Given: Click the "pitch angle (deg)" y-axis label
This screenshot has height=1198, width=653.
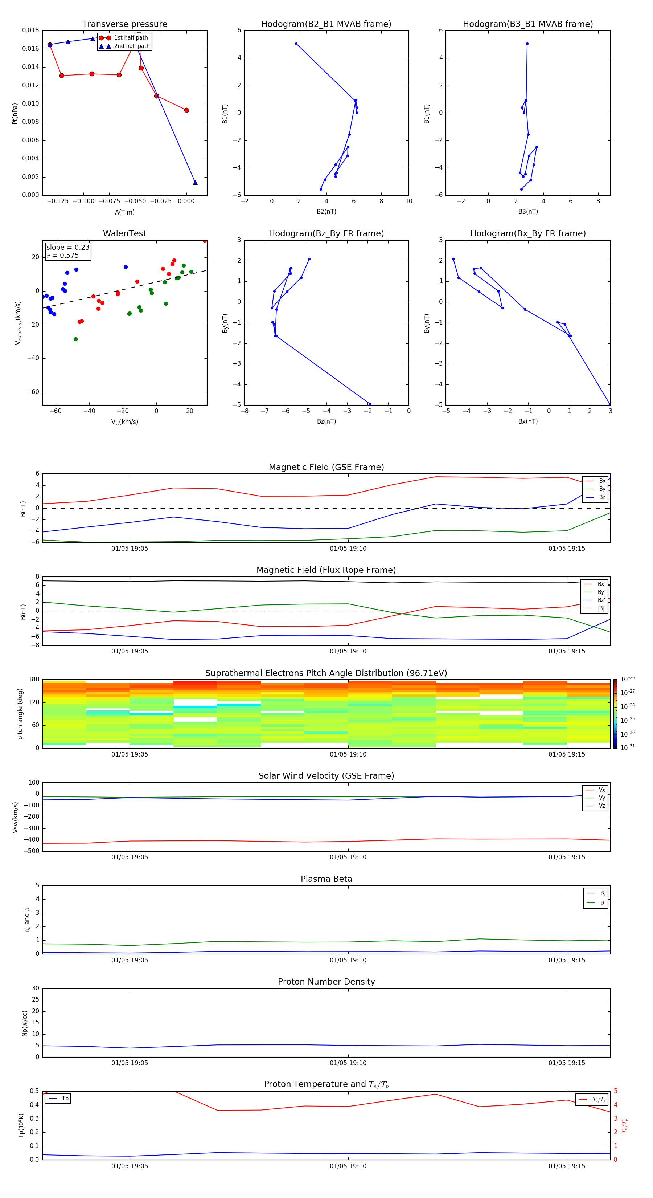Looking at the screenshot, I should (x=20, y=714).
